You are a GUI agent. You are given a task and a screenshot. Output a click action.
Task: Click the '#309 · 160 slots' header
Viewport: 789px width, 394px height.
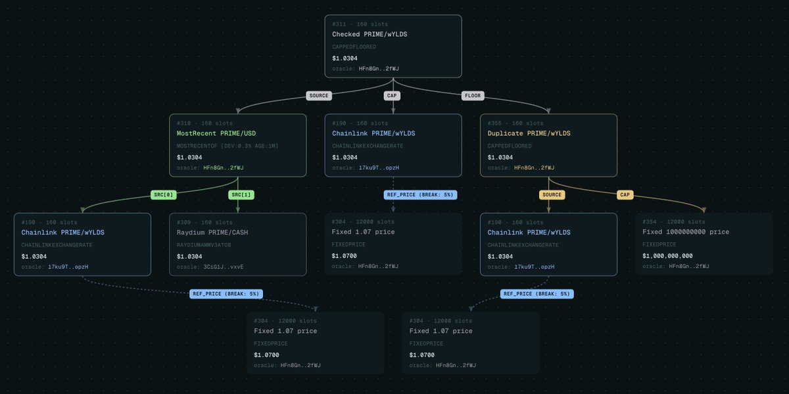click(204, 223)
